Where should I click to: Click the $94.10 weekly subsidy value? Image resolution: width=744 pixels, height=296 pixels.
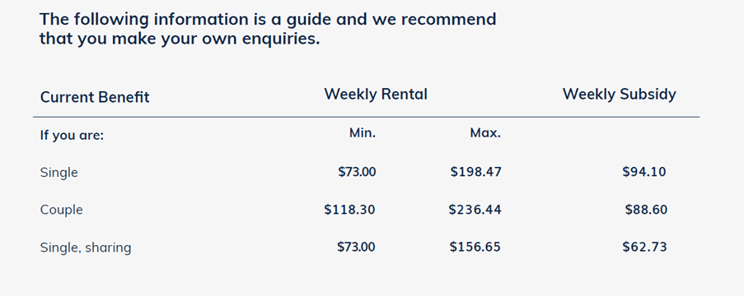tap(644, 172)
